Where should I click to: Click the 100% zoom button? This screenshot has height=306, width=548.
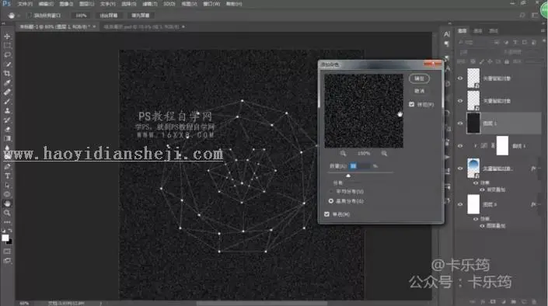(x=81, y=16)
